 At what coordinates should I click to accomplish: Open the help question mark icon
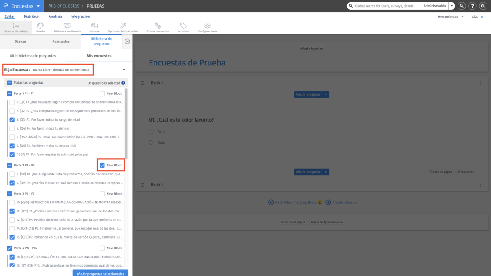472,6
